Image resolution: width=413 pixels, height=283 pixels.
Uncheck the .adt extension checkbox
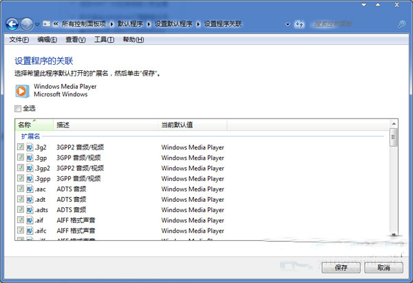(x=21, y=199)
